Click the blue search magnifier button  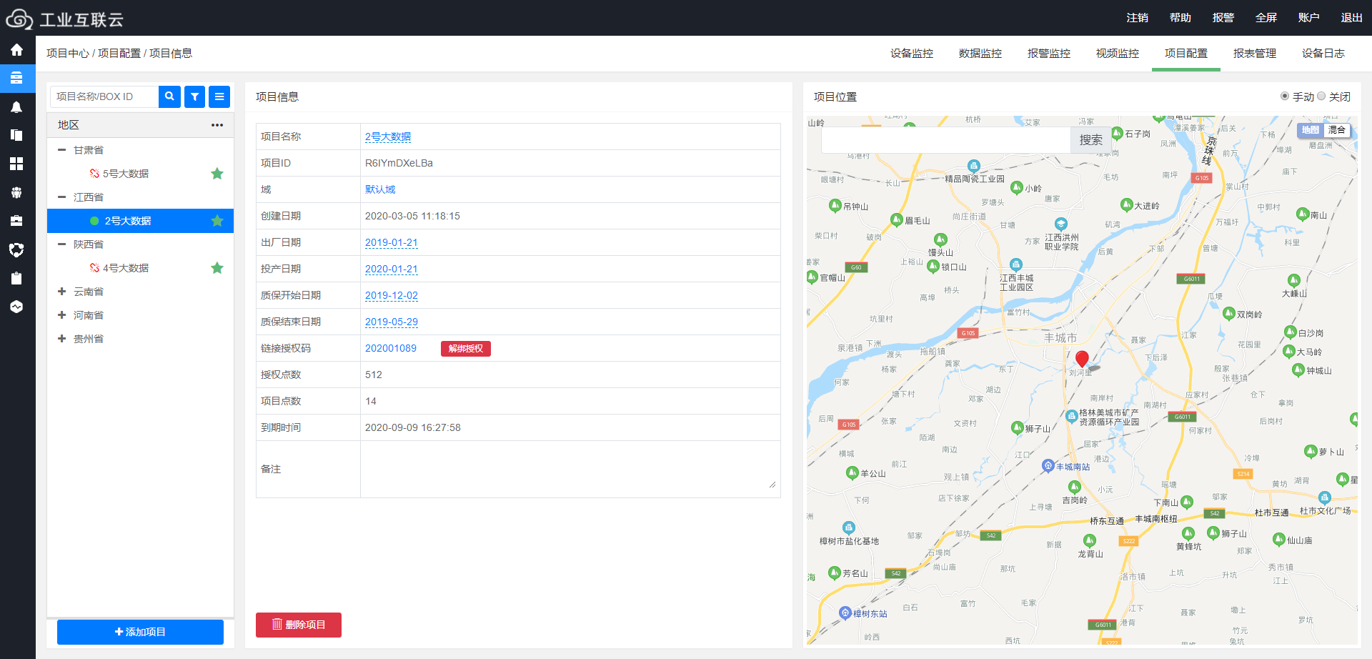tap(169, 96)
